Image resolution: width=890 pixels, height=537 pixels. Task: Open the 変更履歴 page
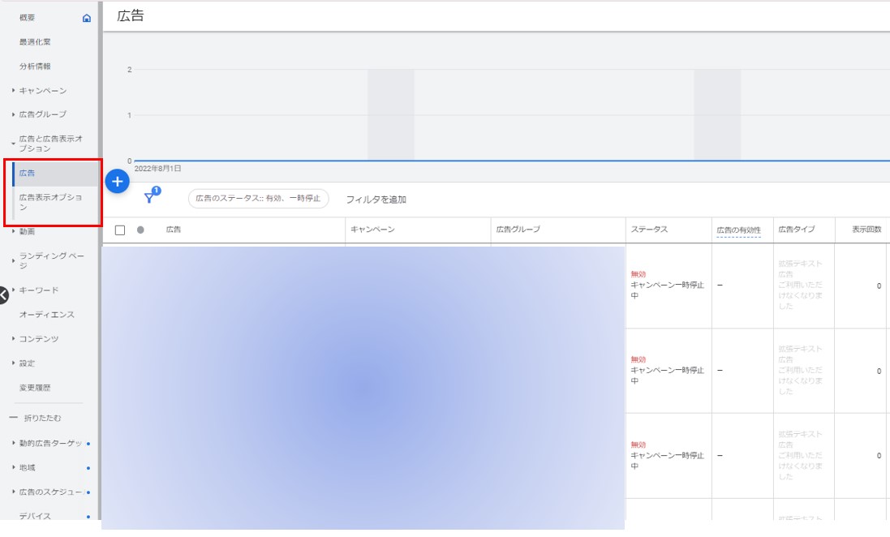[35, 388]
